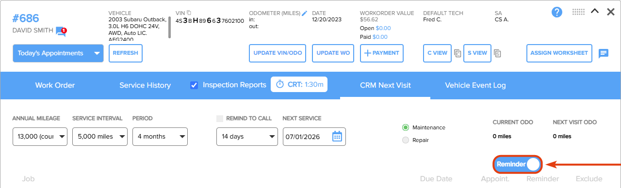Open the grid dots apps icon
The width and height of the screenshot is (621, 188).
pos(578,12)
